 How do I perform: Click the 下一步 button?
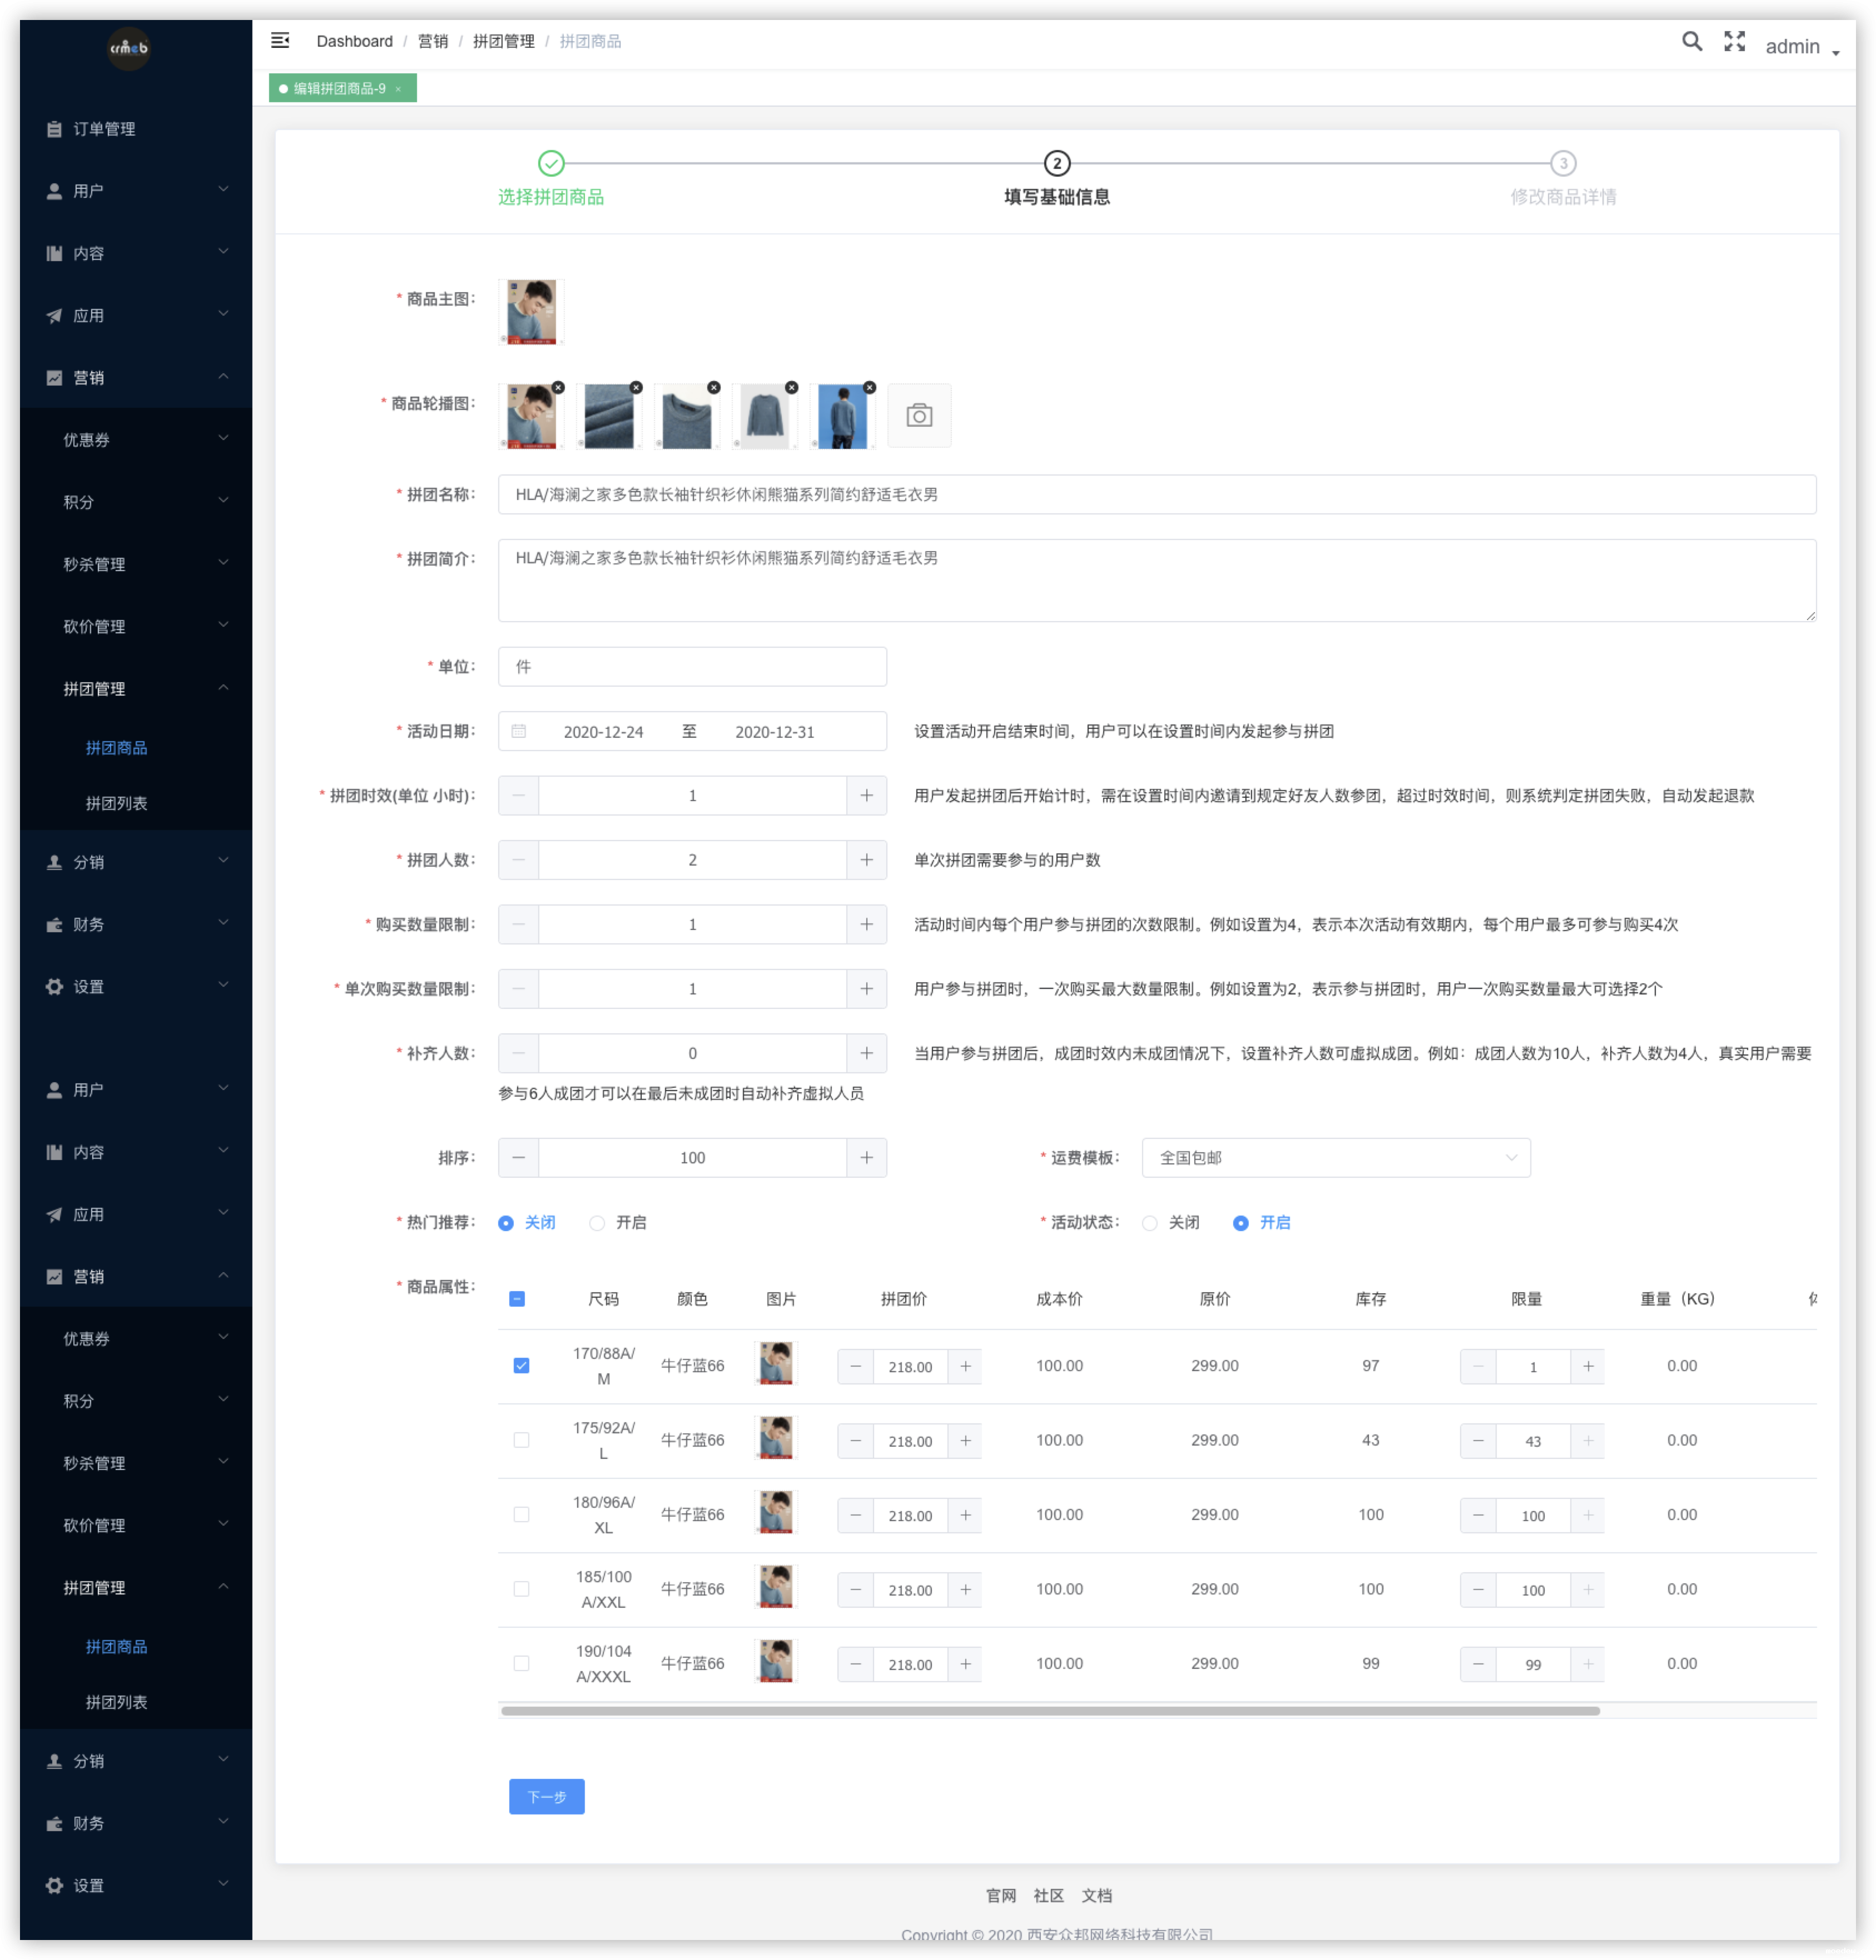(546, 1797)
